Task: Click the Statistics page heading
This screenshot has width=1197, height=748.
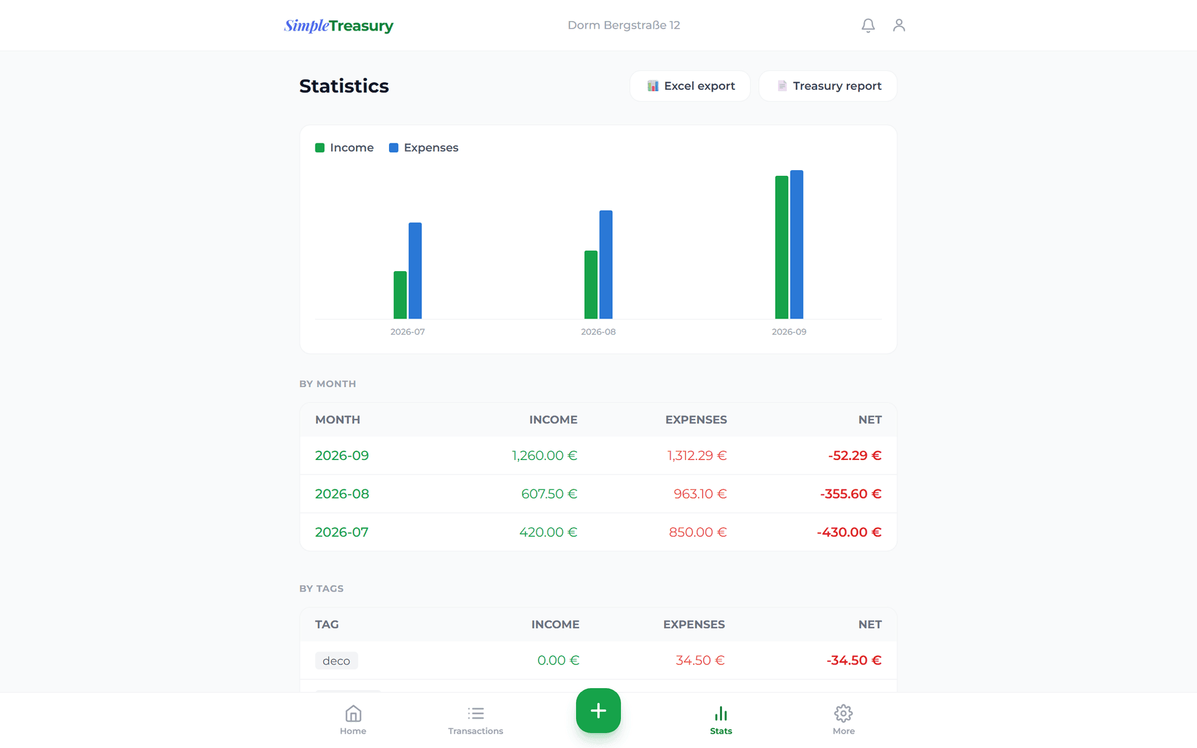Action: click(344, 86)
